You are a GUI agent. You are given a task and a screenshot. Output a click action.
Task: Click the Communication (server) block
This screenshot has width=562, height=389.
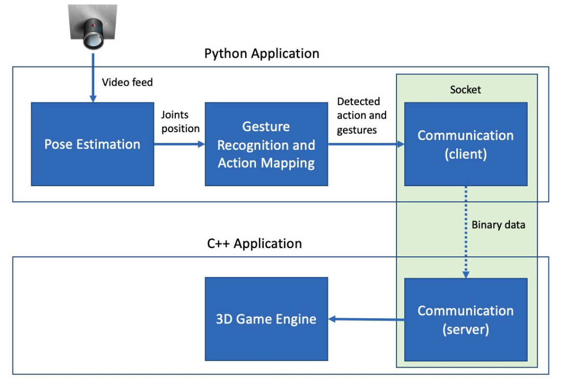pyautogui.click(x=466, y=319)
